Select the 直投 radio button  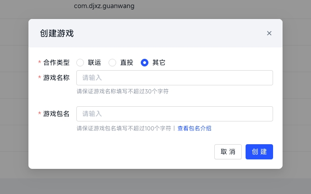112,63
